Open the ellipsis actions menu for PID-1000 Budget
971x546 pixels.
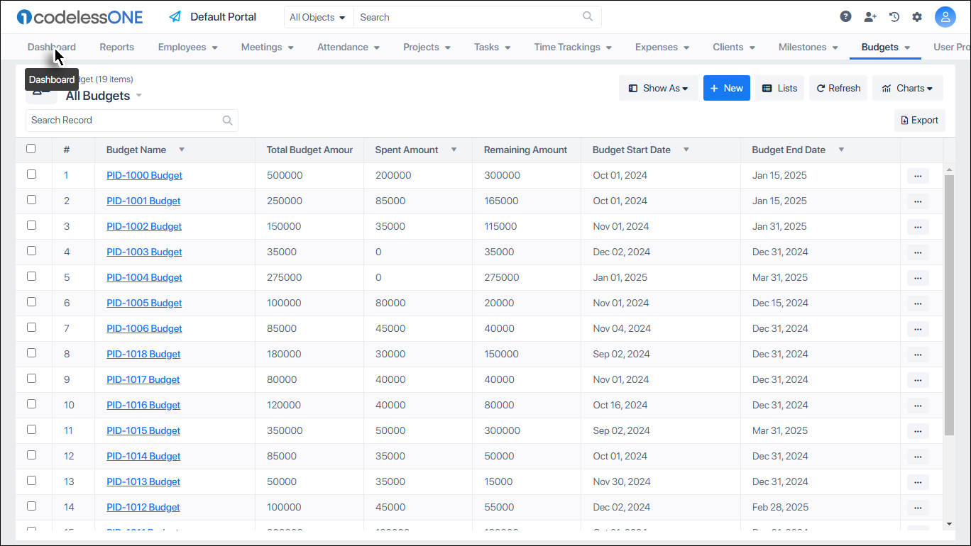[918, 175]
